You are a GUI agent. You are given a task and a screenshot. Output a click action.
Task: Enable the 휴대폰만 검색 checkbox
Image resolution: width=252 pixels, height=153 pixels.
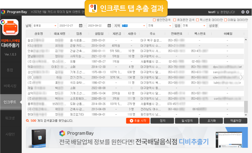click(x=175, y=20)
